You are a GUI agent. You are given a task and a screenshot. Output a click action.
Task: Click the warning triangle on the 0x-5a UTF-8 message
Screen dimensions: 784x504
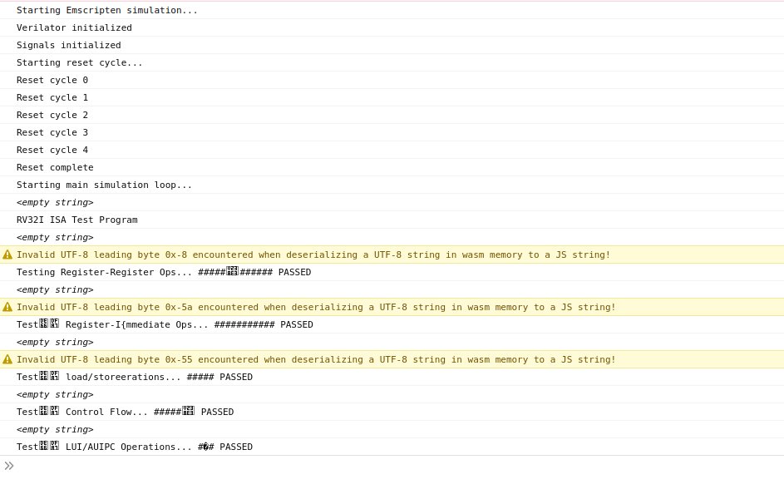(7, 307)
